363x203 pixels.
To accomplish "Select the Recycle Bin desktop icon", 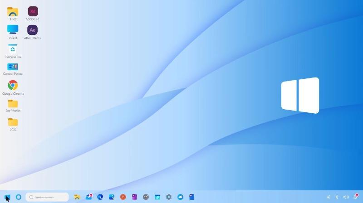I will coord(13,49).
